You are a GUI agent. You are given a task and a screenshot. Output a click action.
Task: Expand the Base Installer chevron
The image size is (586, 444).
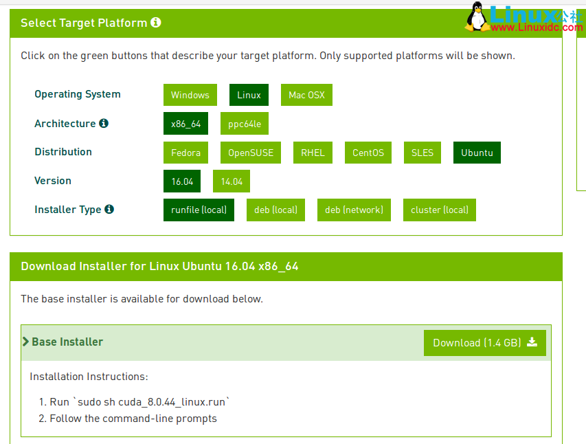[26, 342]
